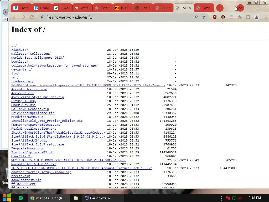269x202 pixels.
Task: Open the Extensions puzzle icon
Action: pos(240,17)
